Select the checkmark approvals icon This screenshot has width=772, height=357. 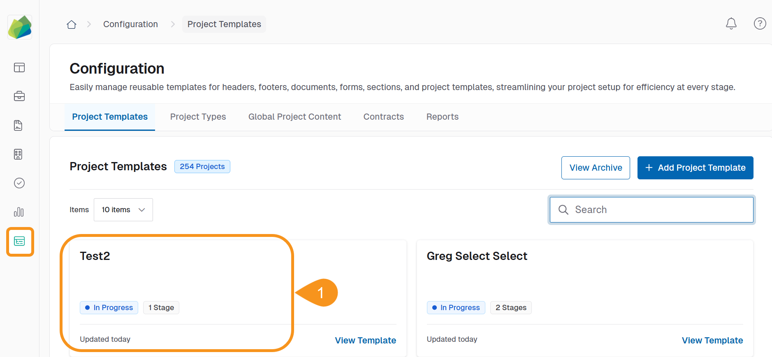tap(19, 183)
